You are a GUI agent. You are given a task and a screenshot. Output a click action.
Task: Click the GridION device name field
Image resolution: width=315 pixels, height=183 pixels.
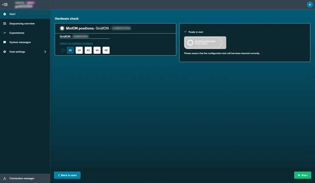[x=84, y=36]
